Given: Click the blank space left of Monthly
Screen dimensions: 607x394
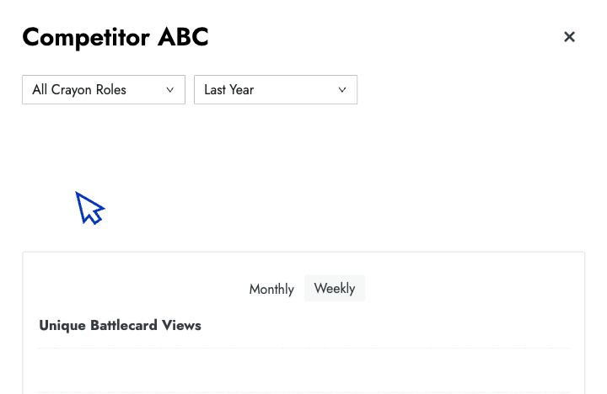Looking at the screenshot, I should (x=135, y=289).
